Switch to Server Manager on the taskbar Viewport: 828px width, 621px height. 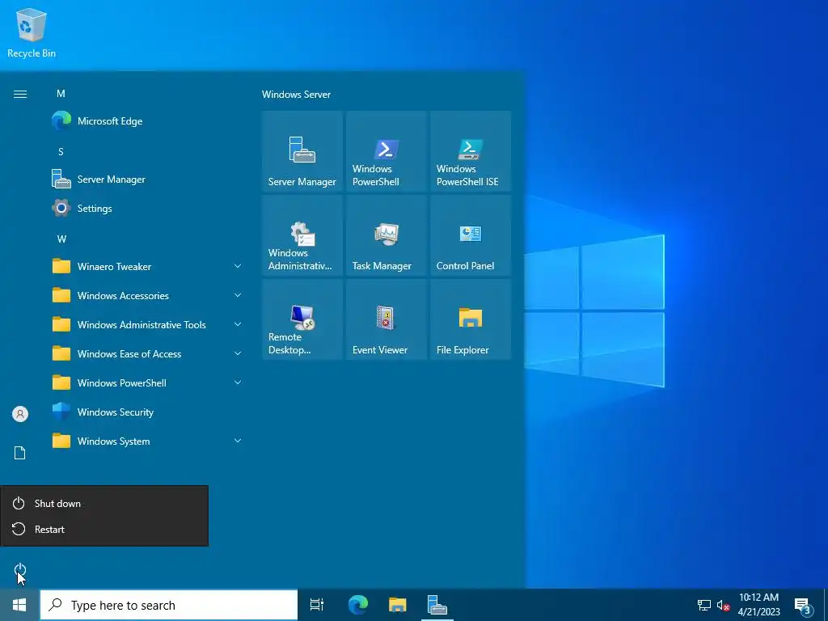[x=437, y=605]
